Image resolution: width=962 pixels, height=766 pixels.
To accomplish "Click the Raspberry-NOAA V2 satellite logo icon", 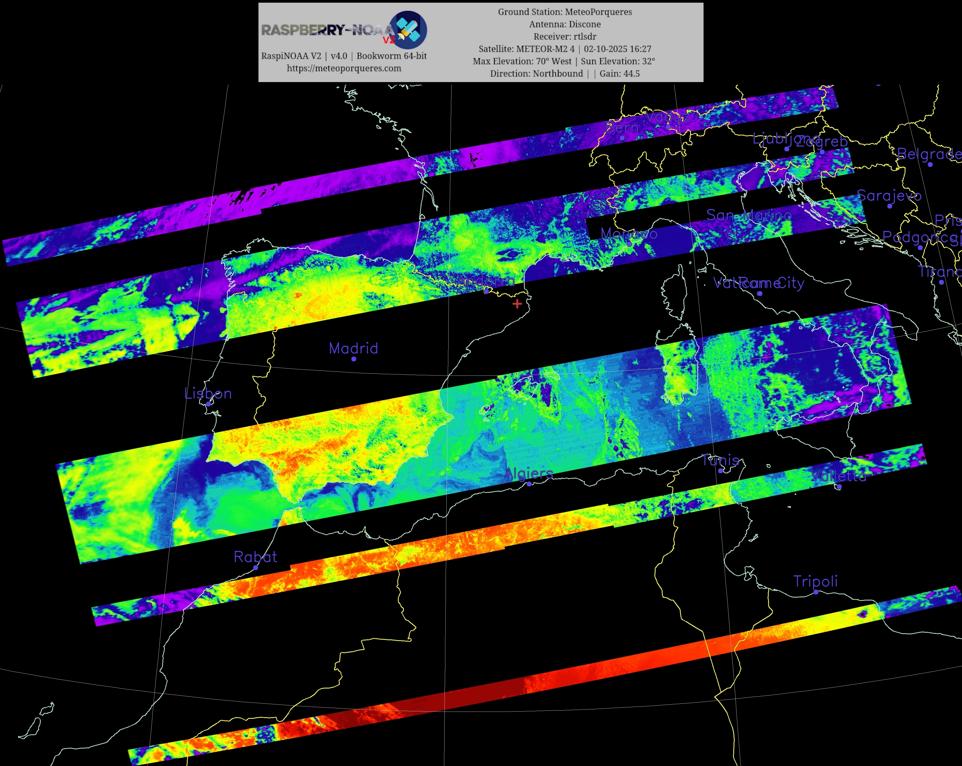I will pyautogui.click(x=408, y=30).
